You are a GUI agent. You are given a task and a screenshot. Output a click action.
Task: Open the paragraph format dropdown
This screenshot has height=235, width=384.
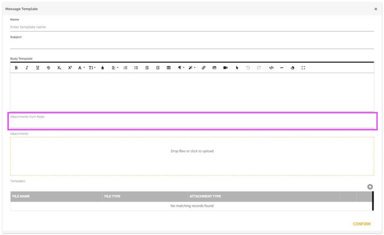coord(181,68)
